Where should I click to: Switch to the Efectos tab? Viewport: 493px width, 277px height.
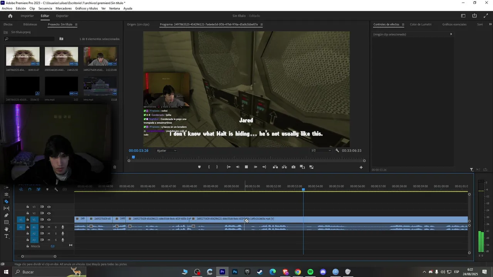coord(8,25)
